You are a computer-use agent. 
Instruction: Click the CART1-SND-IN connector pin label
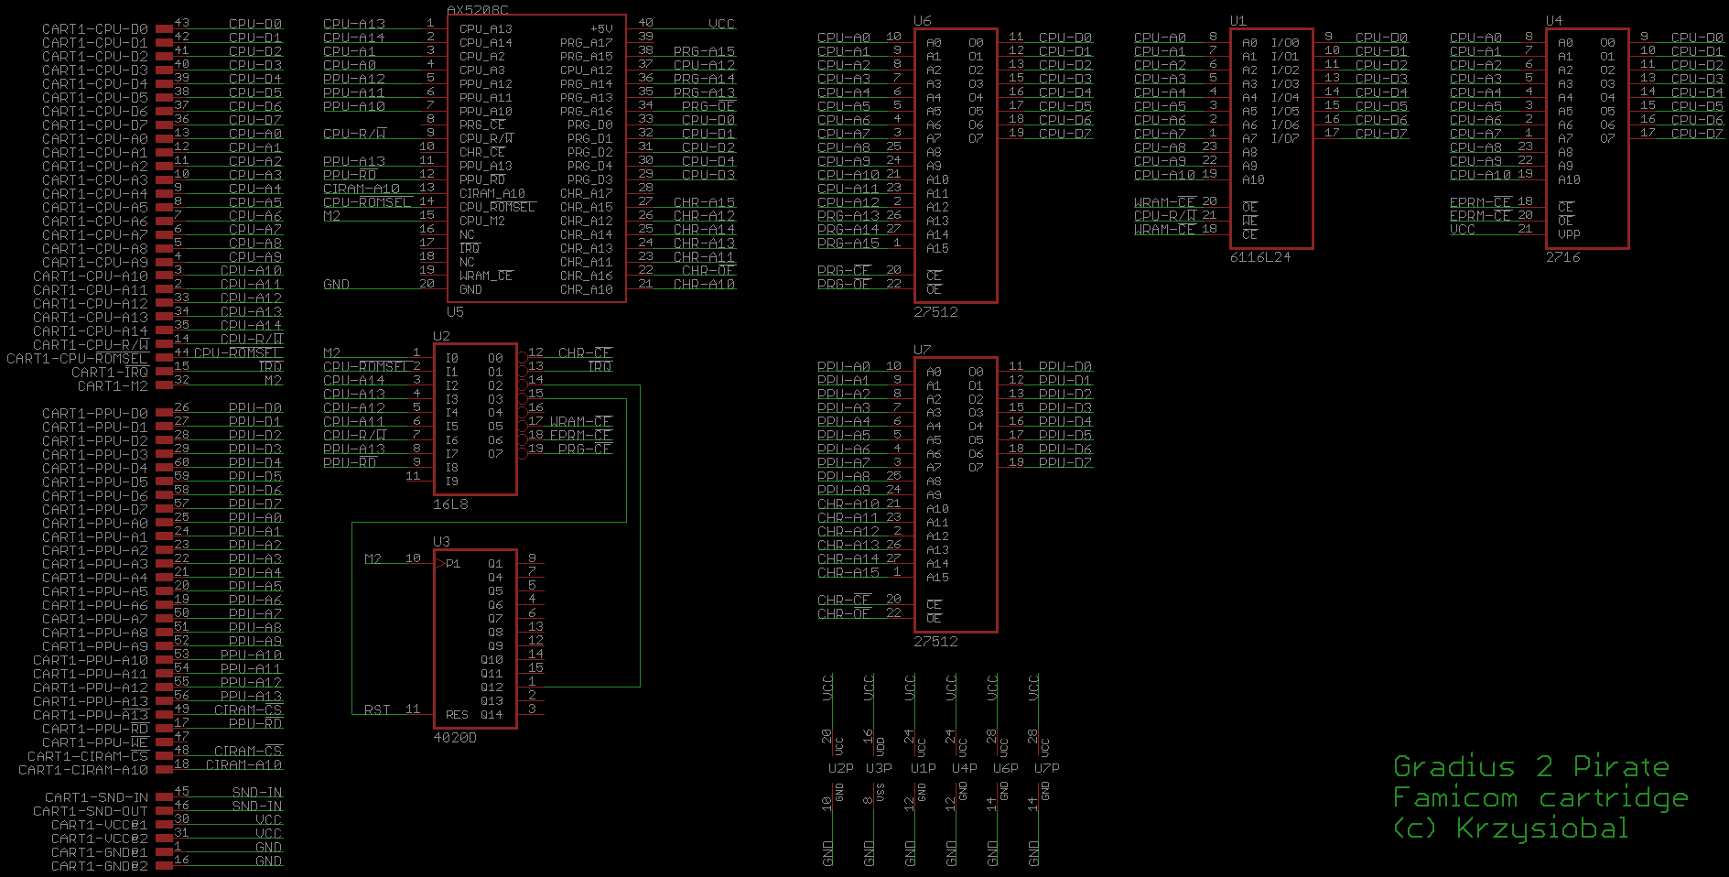[x=96, y=798]
